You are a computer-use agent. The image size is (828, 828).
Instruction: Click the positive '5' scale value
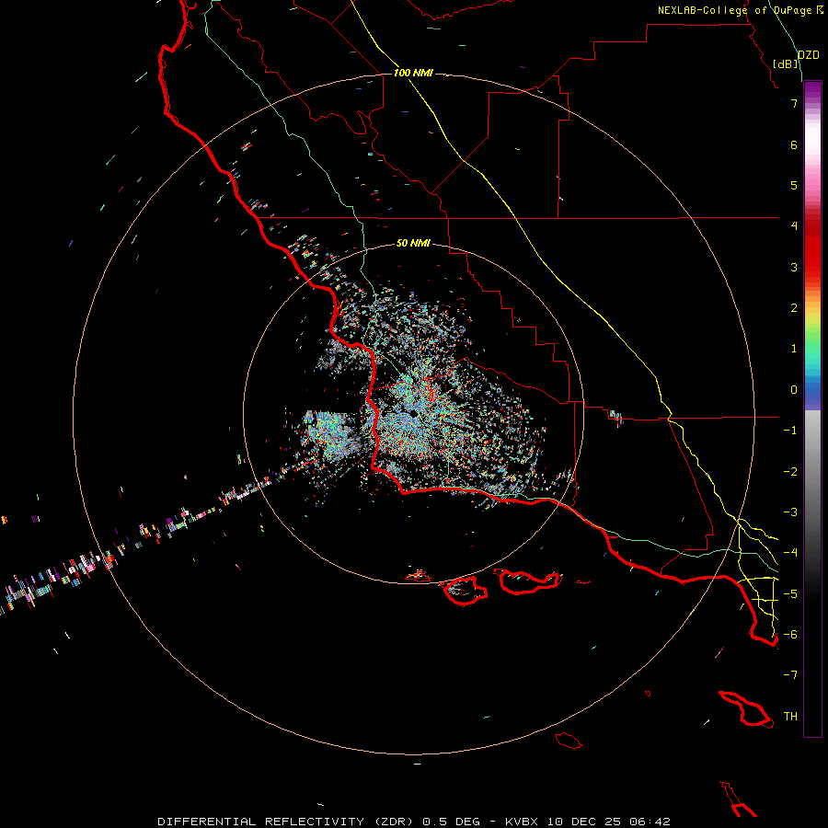click(x=794, y=185)
